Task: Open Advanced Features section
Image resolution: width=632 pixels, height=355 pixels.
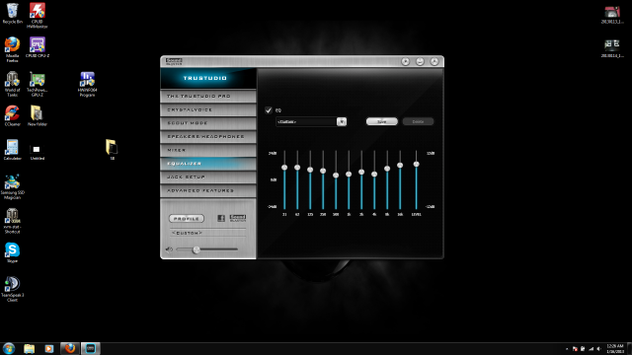Action: point(208,190)
